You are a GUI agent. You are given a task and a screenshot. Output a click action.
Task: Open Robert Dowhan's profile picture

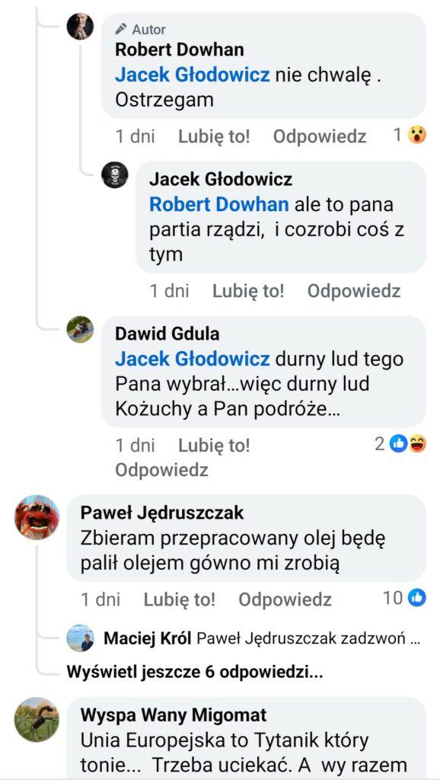[x=80, y=27]
